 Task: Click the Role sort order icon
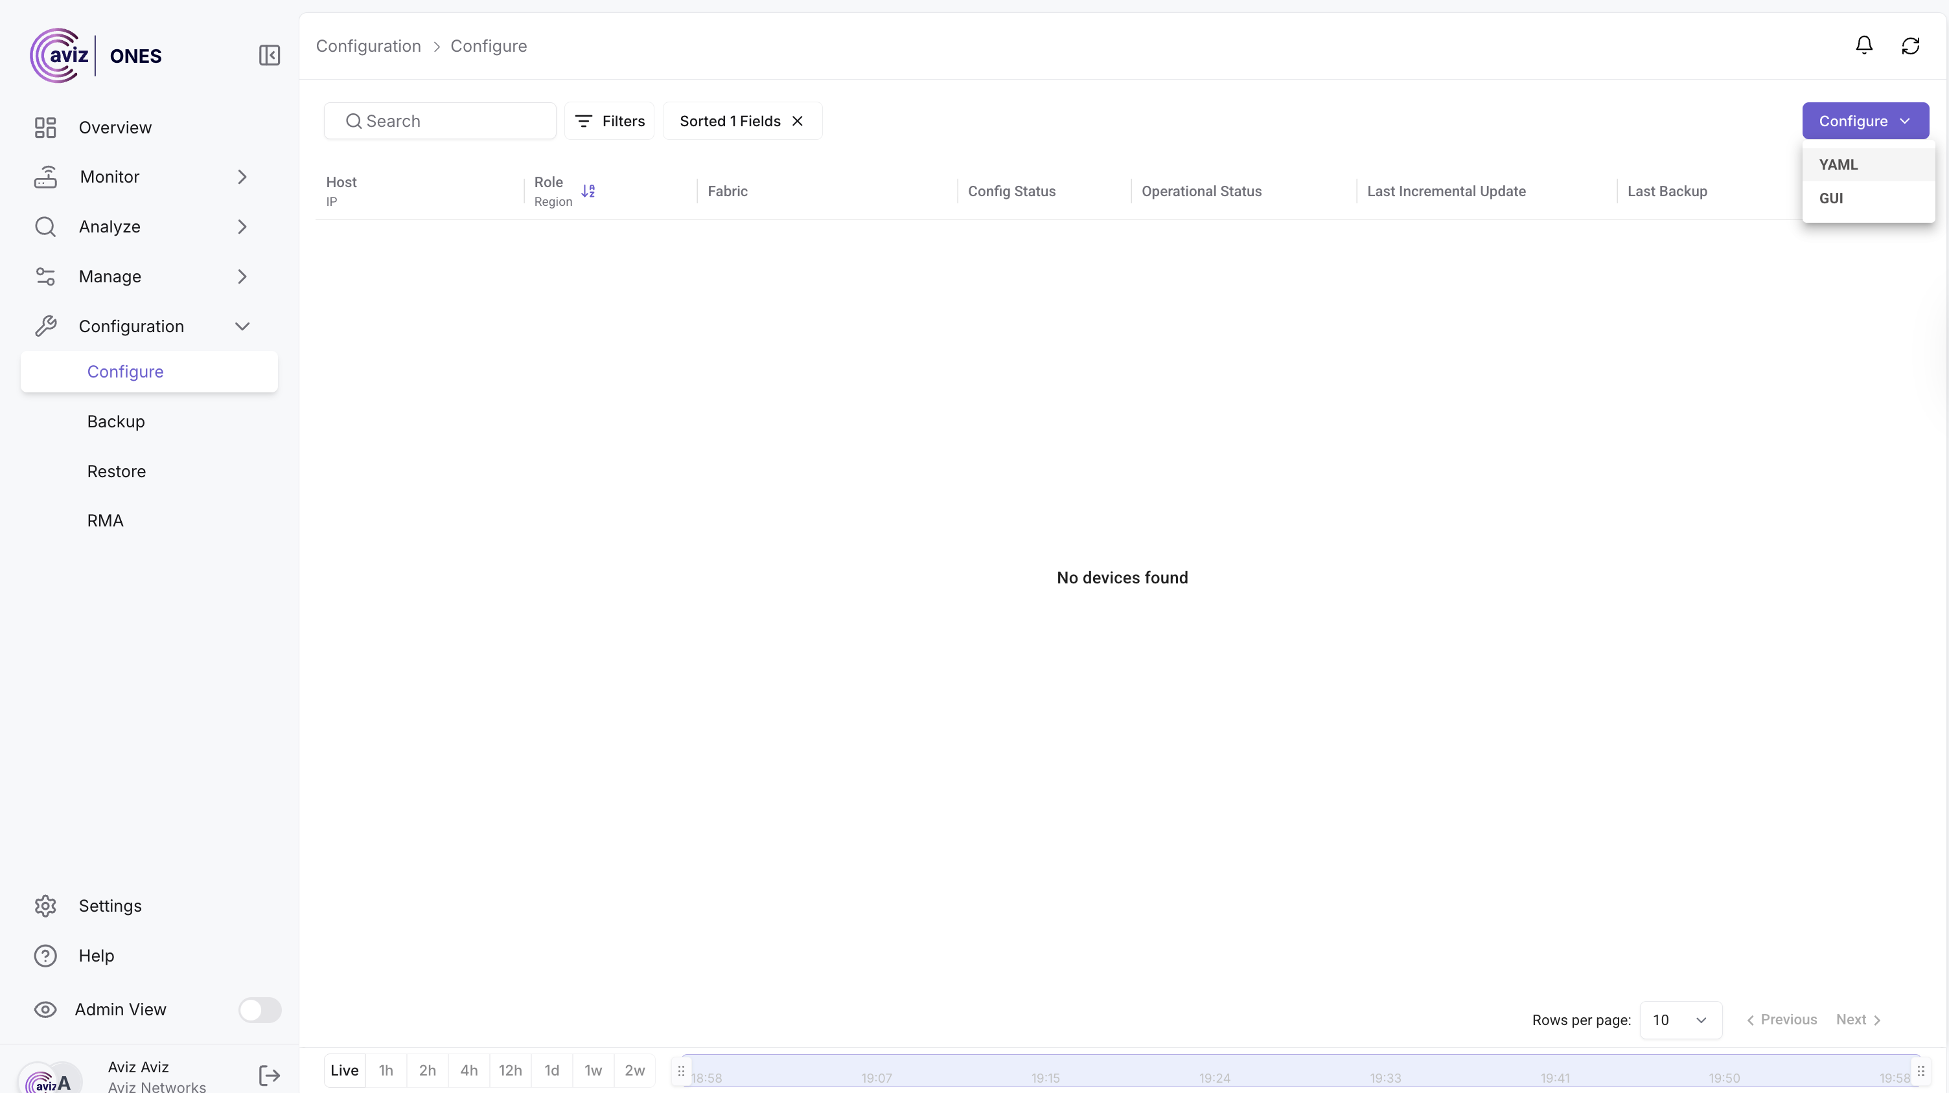(588, 190)
